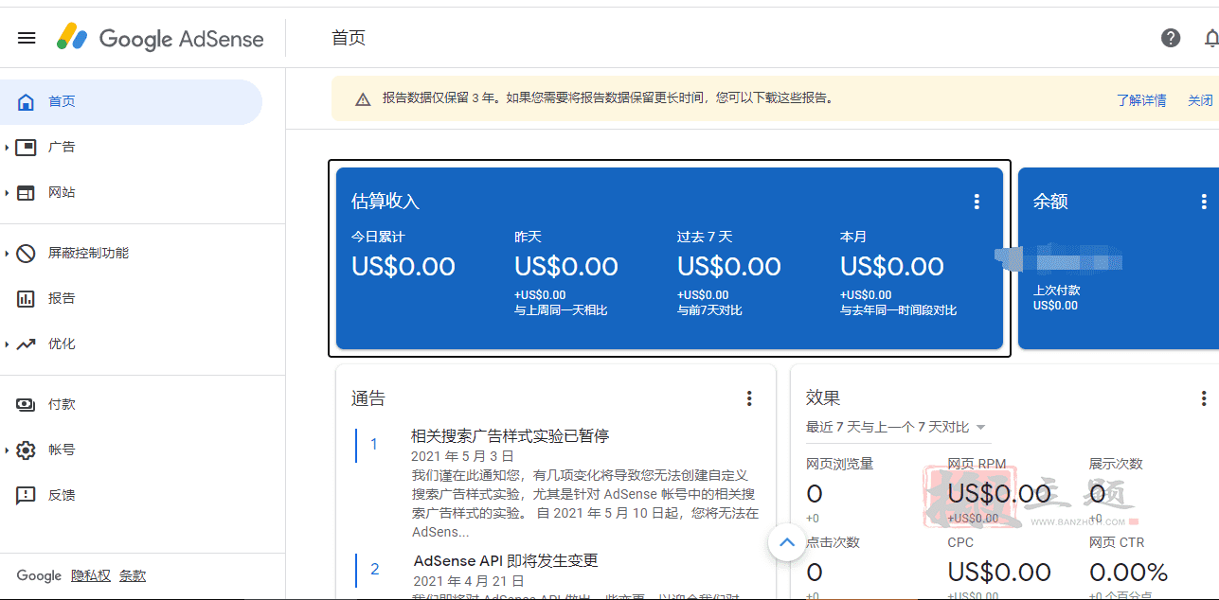Click the 2021 年 4 月 21 日 notice date

[x=467, y=580]
